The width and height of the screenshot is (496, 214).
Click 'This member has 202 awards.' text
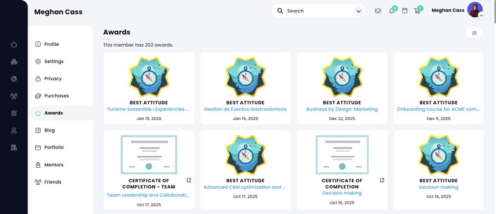point(138,45)
